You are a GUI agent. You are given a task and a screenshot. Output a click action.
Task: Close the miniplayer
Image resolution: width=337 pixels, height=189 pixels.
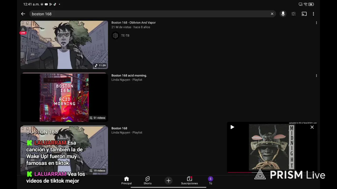[312, 127]
